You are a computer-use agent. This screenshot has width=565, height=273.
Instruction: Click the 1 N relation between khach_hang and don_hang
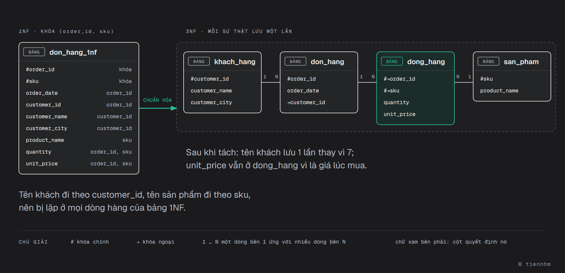[x=271, y=77]
